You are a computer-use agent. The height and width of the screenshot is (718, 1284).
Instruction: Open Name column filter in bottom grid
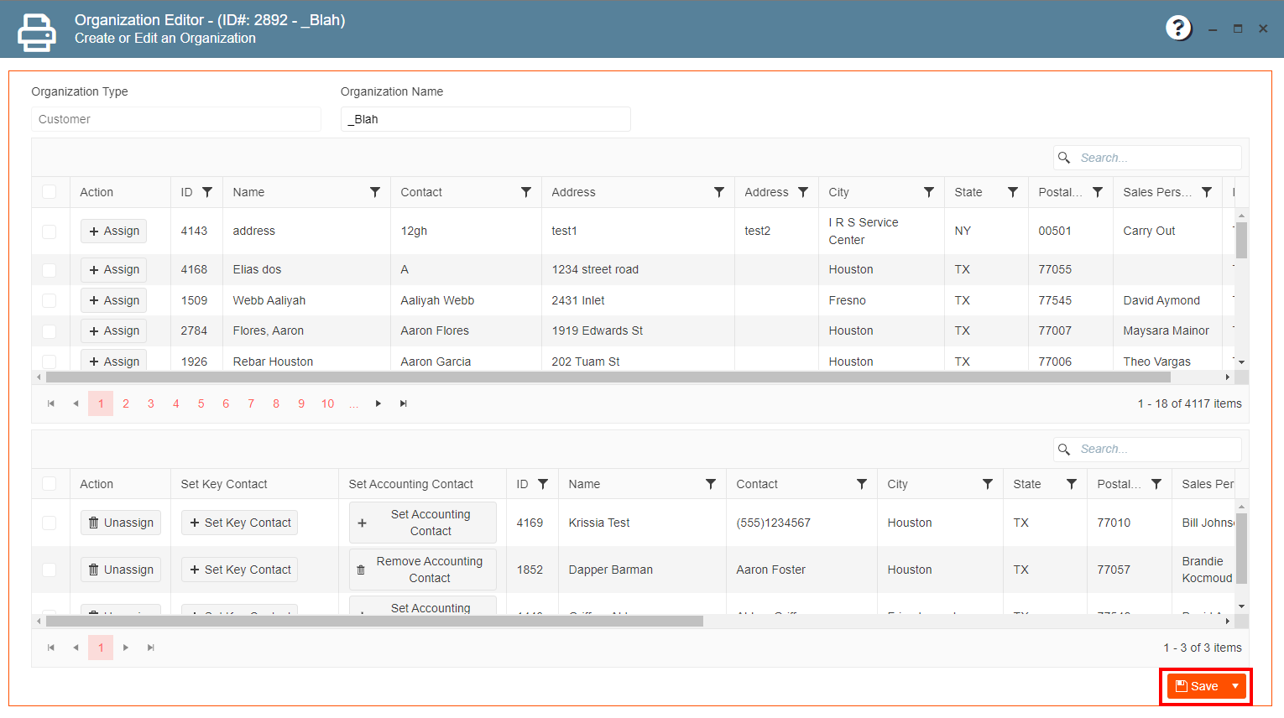711,484
